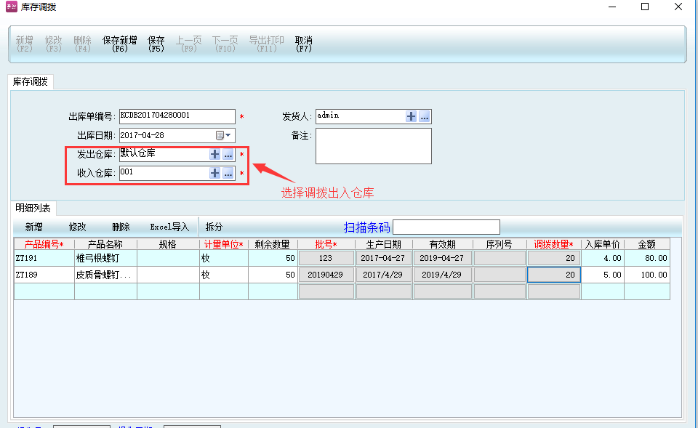Click 保存 (F5) toolbar button
This screenshot has height=428, width=698.
tap(156, 44)
